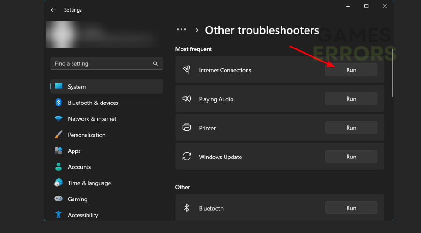
Task: Run the Bluetooth troubleshooter
Action: click(351, 208)
